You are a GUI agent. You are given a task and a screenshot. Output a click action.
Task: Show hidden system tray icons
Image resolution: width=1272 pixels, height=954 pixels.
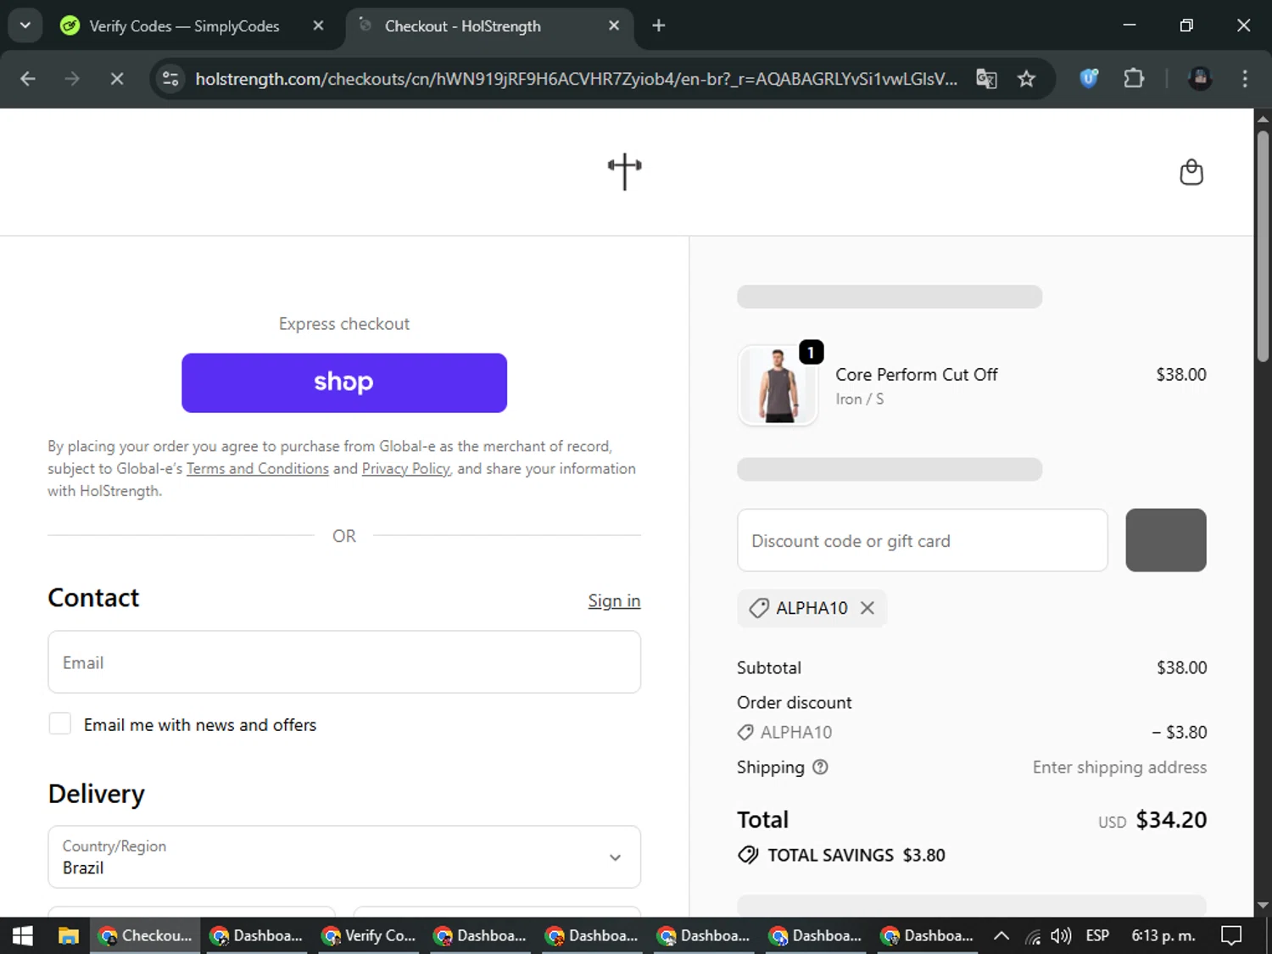pyautogui.click(x=1001, y=936)
